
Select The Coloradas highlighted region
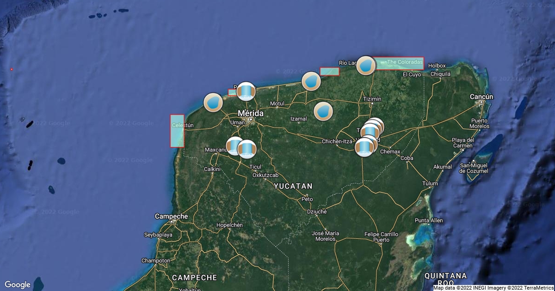click(399, 64)
